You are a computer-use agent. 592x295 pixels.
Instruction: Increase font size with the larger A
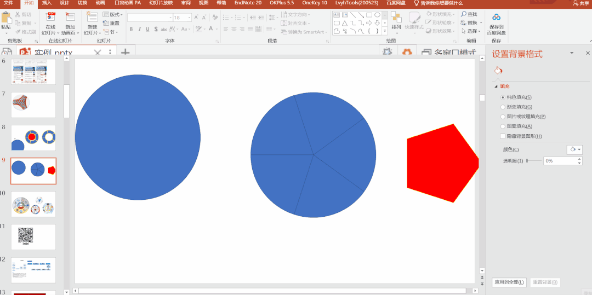coord(196,18)
